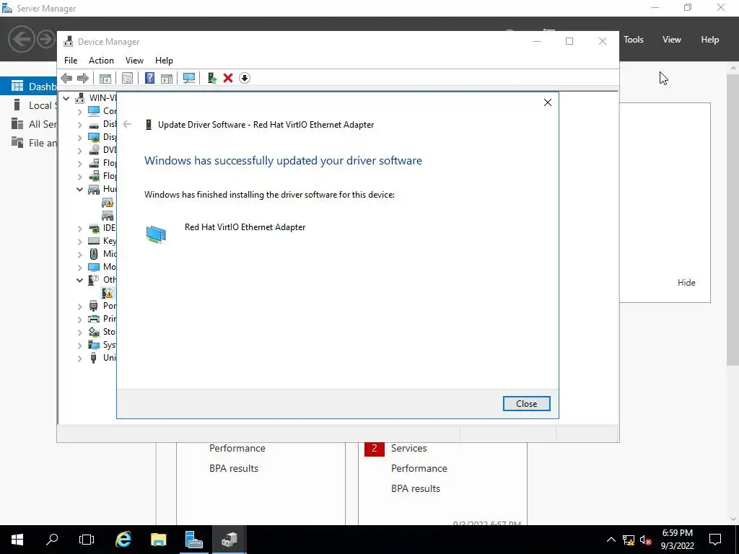This screenshot has height=554, width=739.
Task: Open Task View on the taskbar
Action: click(x=87, y=540)
